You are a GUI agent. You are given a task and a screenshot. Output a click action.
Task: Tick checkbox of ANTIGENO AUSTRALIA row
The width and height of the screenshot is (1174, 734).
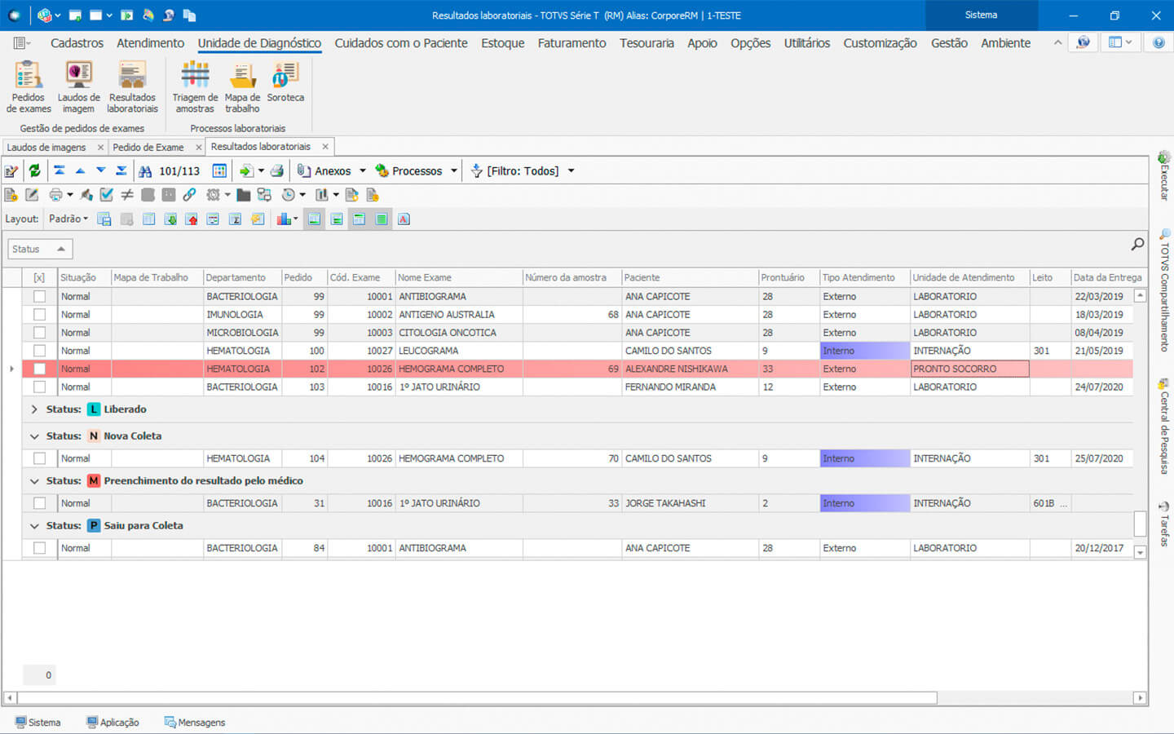[x=39, y=315]
